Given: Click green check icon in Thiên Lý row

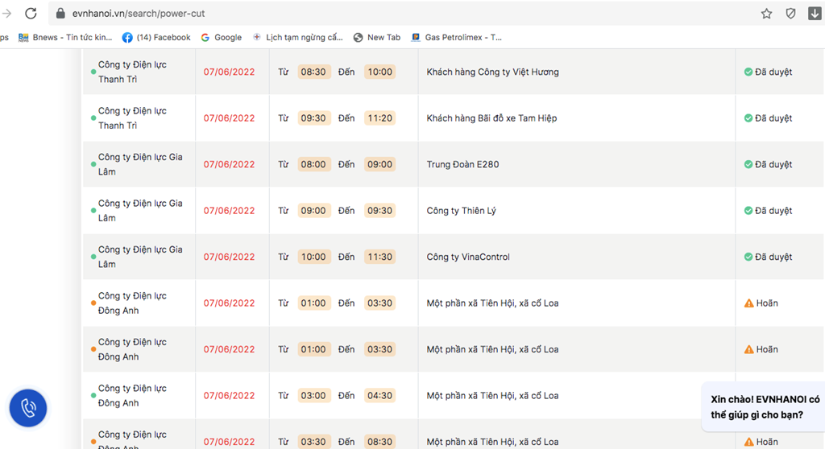Looking at the screenshot, I should [x=748, y=211].
